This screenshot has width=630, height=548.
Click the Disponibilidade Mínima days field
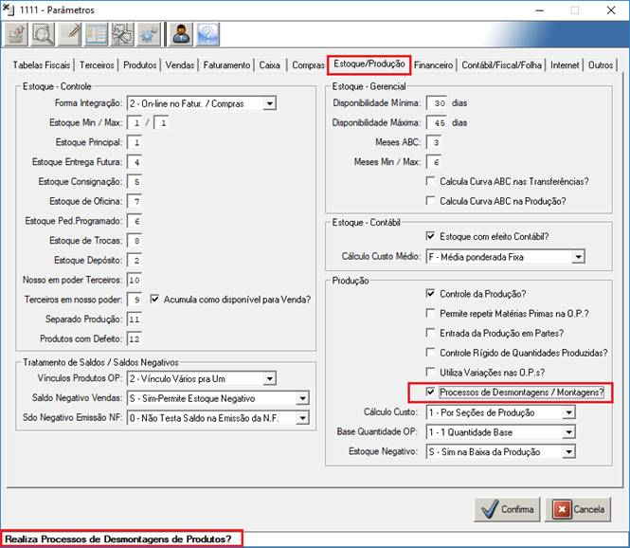point(437,103)
